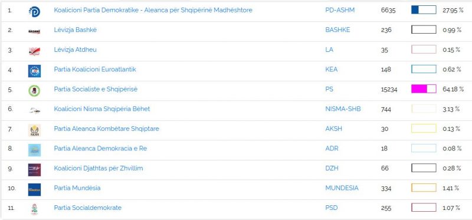Open the Partia Socialdemokrate link
This screenshot has width=472, height=220.
87,208
